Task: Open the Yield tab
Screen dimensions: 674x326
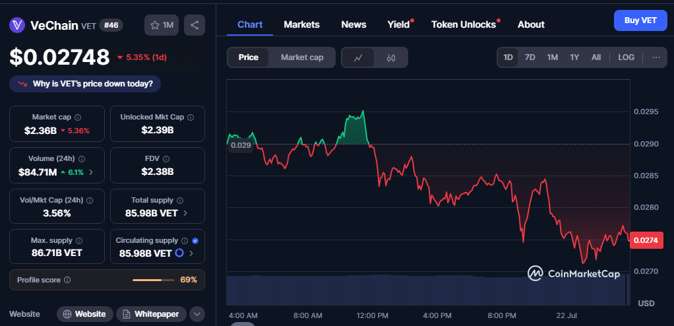Action: pyautogui.click(x=398, y=24)
